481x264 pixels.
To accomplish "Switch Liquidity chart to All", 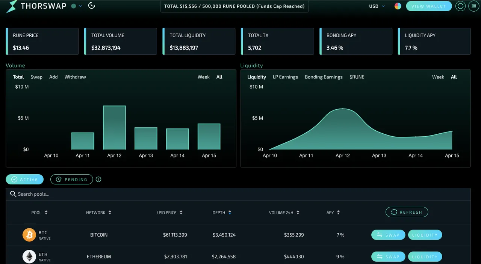I will (454, 77).
